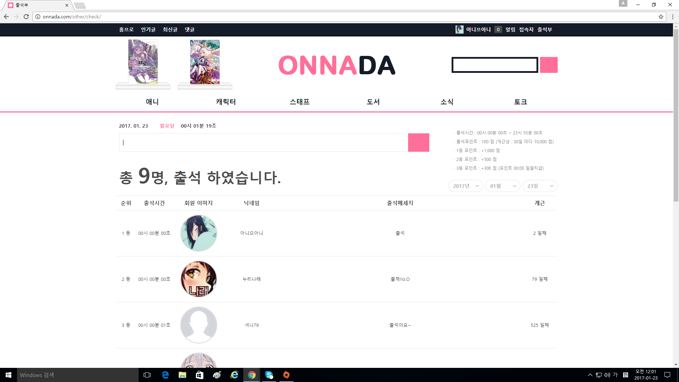Open the 애니 navigation menu
This screenshot has width=679, height=382.
pyautogui.click(x=152, y=102)
